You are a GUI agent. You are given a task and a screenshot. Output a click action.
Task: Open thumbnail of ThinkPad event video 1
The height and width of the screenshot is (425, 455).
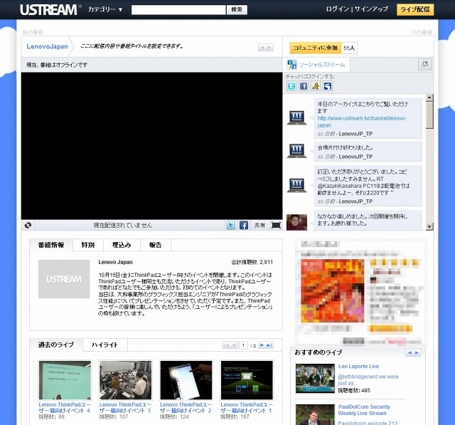247,380
